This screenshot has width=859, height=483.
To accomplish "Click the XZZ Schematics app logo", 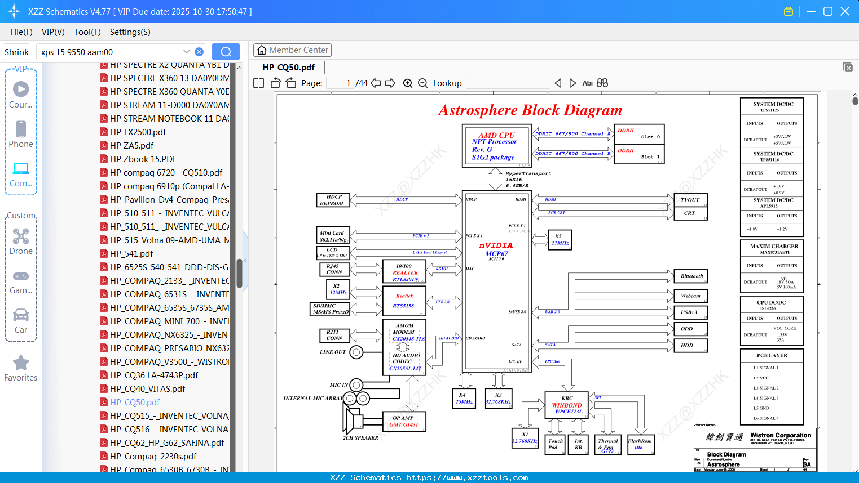I will (x=14, y=11).
